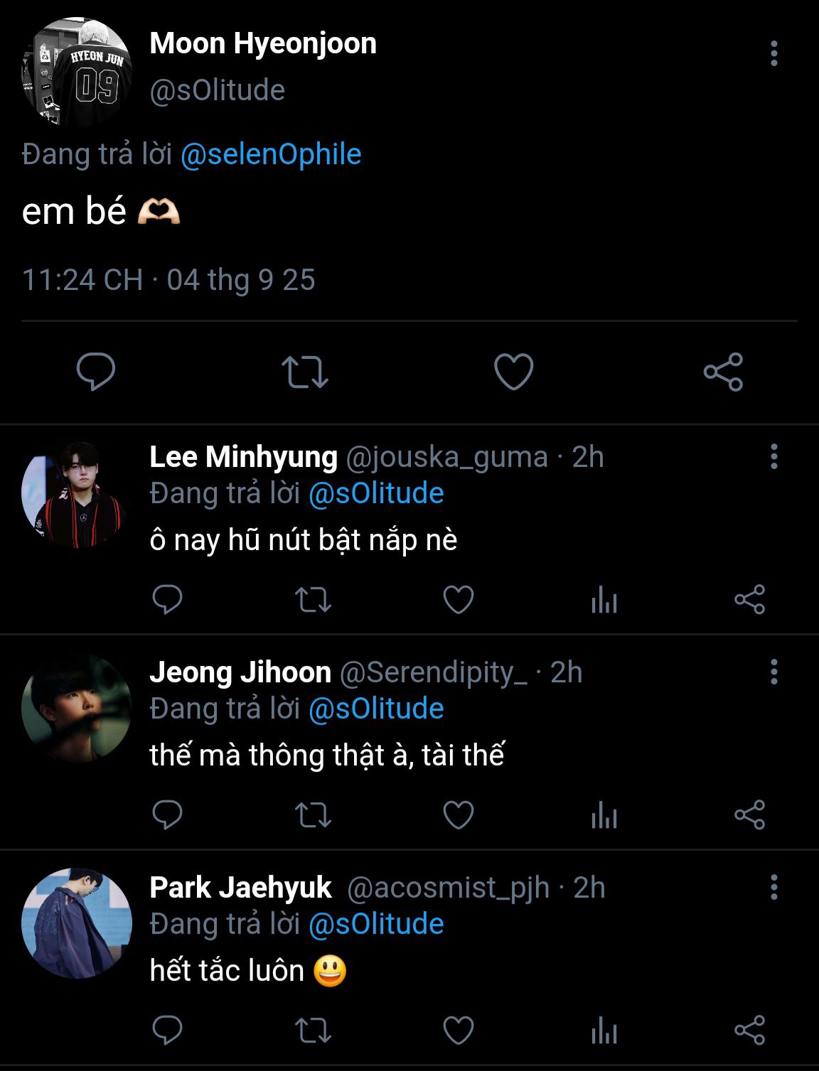Like Jeong Jihoon's reply
The image size is (819, 1071).
coord(459,815)
